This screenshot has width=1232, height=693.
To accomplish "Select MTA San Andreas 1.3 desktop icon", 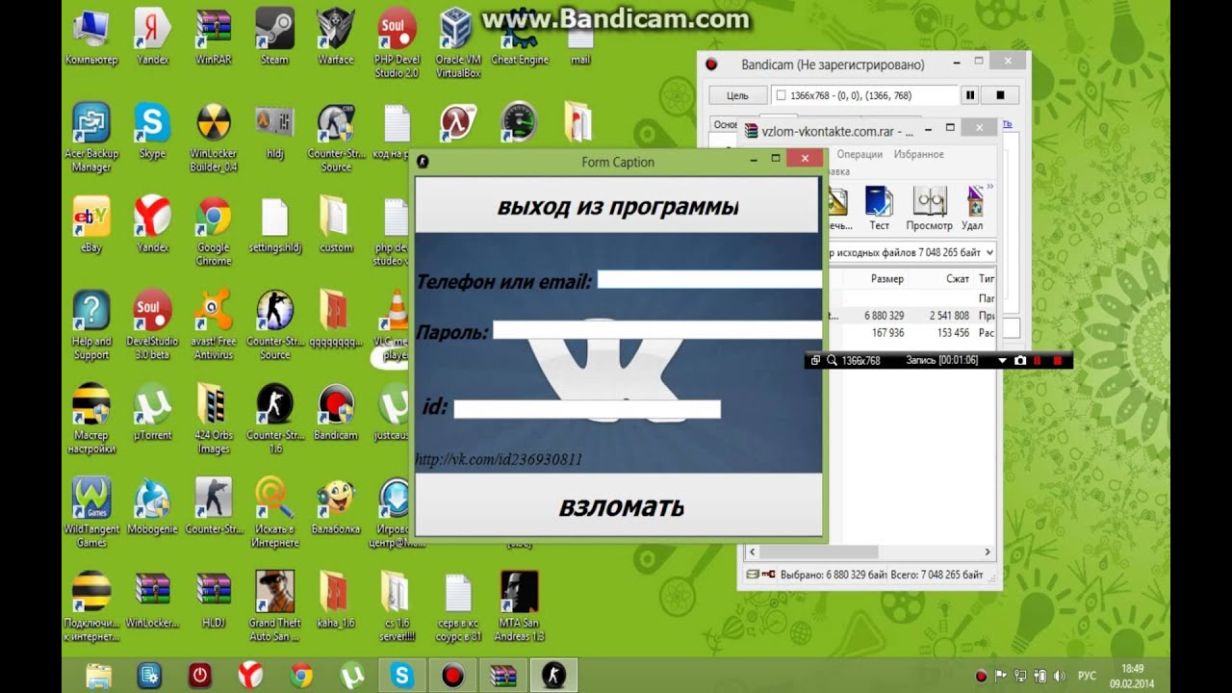I will point(520,606).
